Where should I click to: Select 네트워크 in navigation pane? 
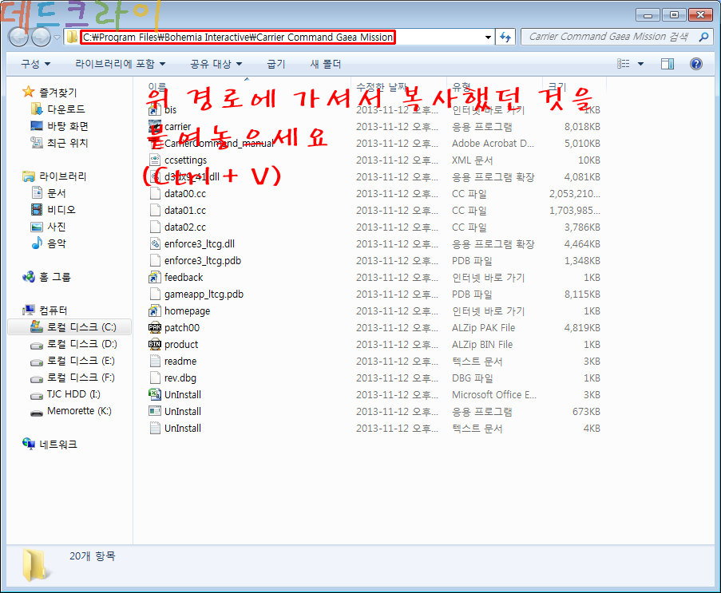tap(57, 444)
